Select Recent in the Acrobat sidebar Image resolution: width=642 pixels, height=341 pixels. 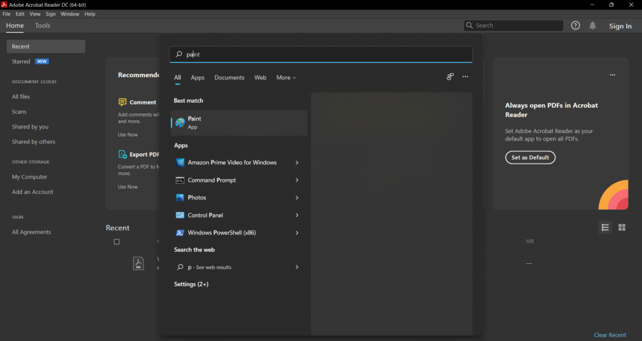click(x=46, y=46)
